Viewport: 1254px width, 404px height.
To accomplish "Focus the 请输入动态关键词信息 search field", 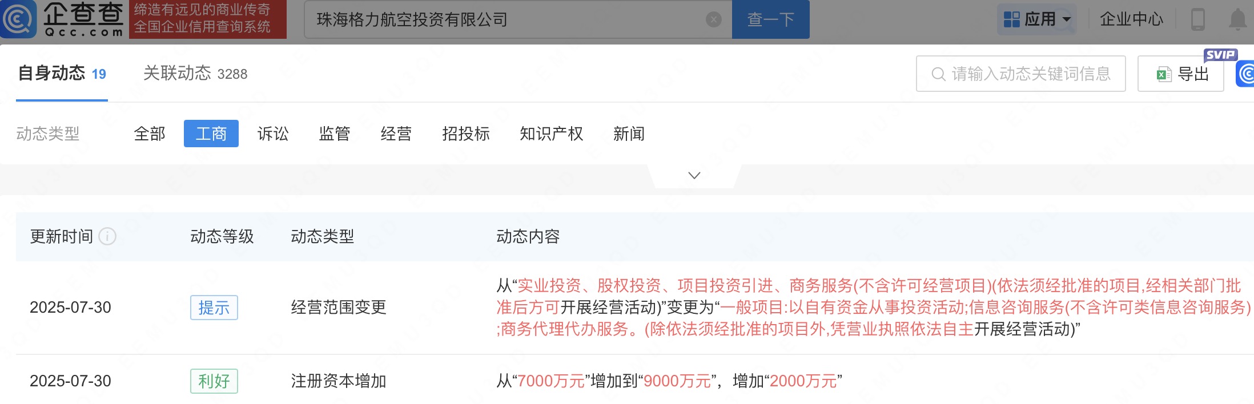I will tap(1020, 74).
